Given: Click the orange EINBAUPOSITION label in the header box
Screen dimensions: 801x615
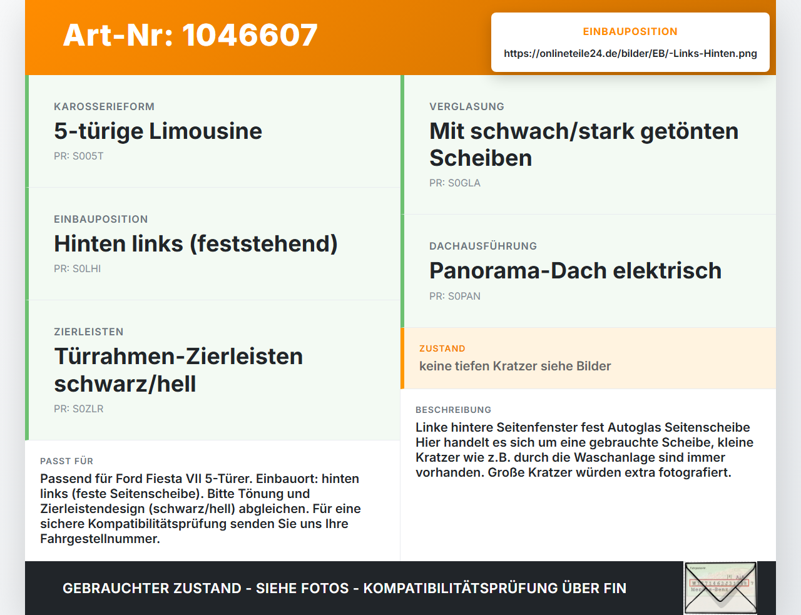Looking at the screenshot, I should [x=630, y=31].
